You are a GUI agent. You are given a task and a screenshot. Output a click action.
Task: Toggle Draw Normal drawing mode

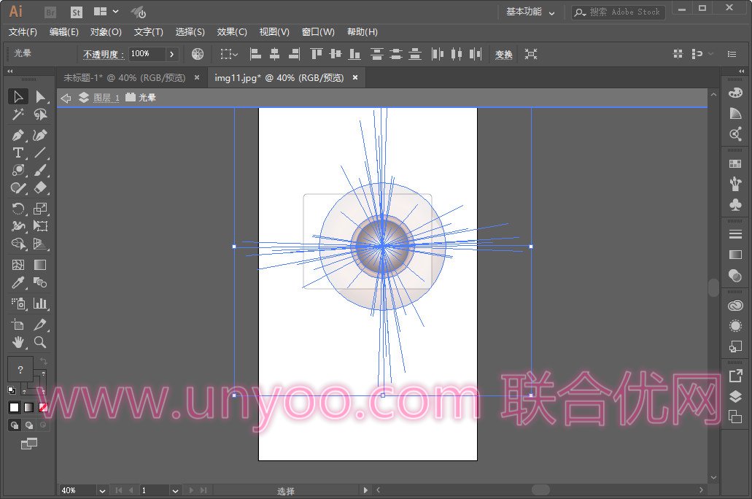14,425
